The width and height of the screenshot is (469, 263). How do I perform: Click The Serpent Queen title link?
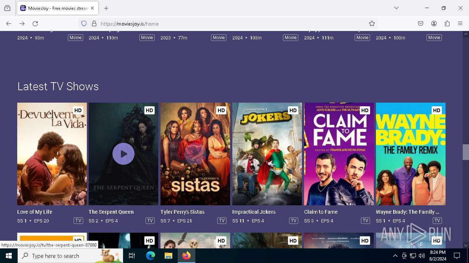pyautogui.click(x=111, y=212)
